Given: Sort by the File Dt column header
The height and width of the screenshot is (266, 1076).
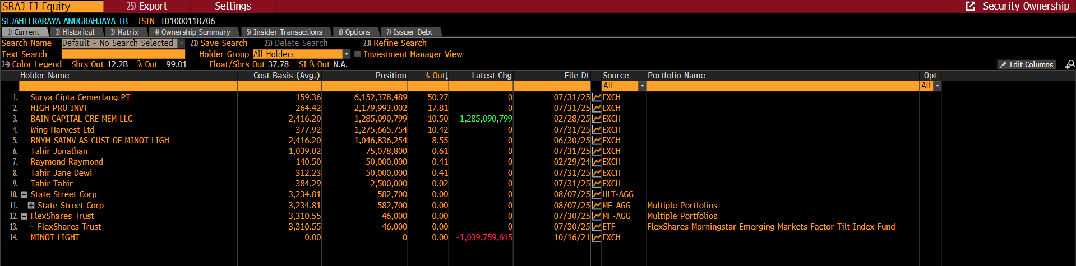Looking at the screenshot, I should point(577,76).
